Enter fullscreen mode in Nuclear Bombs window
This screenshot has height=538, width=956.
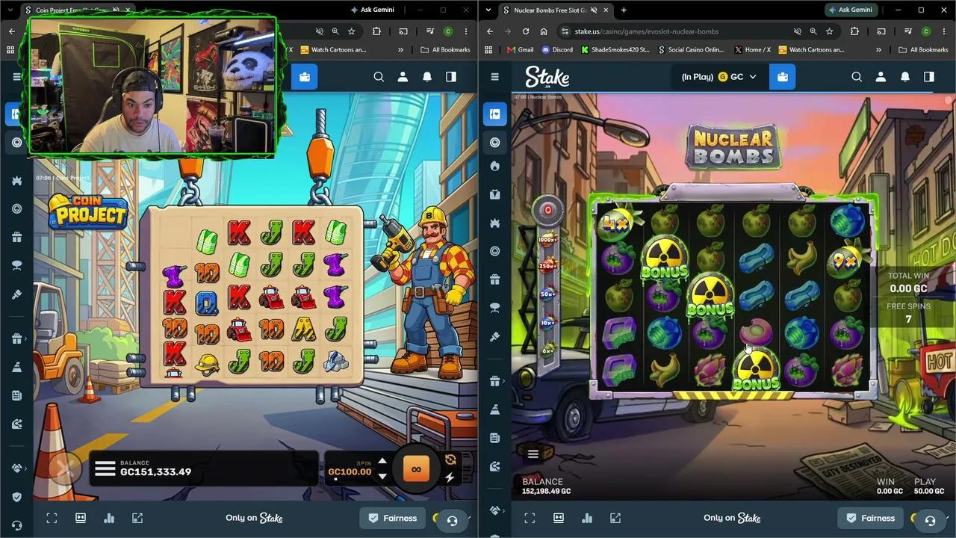tap(530, 518)
